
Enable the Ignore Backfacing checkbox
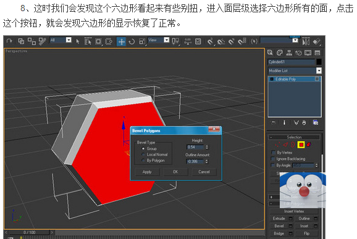274,159
